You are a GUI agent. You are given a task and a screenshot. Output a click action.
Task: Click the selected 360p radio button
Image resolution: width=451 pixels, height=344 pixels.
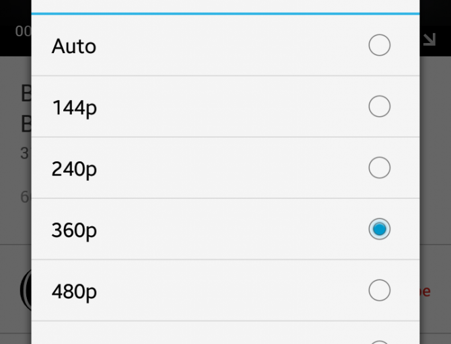[x=379, y=229]
